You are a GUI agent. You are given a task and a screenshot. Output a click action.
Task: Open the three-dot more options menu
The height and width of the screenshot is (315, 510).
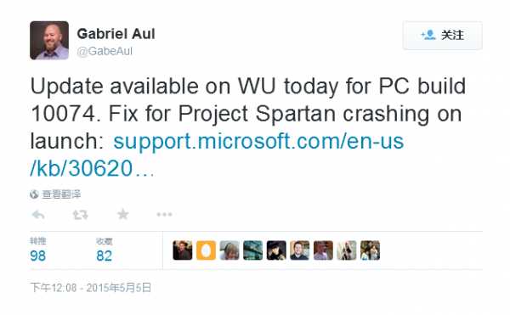164,214
